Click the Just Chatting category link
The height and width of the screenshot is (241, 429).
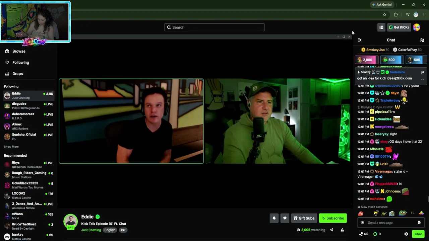click(x=91, y=230)
